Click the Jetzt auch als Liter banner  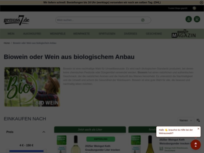(x=90, y=130)
